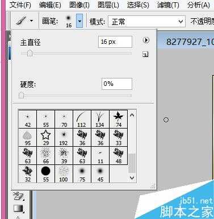Viewport: 214px width, 219px height.
Task: Open the 文件(F) menu
Action: pyautogui.click(x=20, y=5)
